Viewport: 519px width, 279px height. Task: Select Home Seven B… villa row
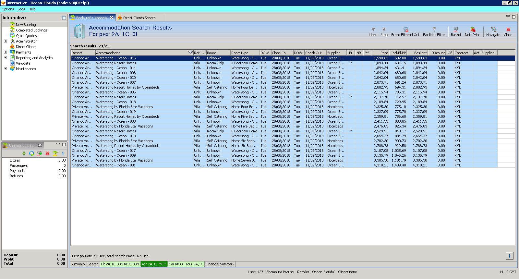[x=284, y=160]
